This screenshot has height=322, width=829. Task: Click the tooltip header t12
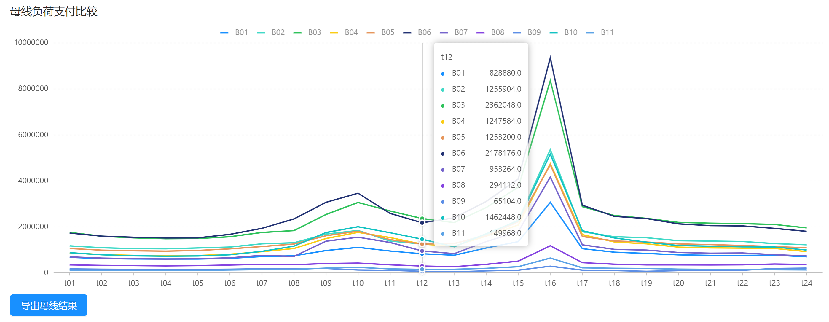click(x=446, y=57)
